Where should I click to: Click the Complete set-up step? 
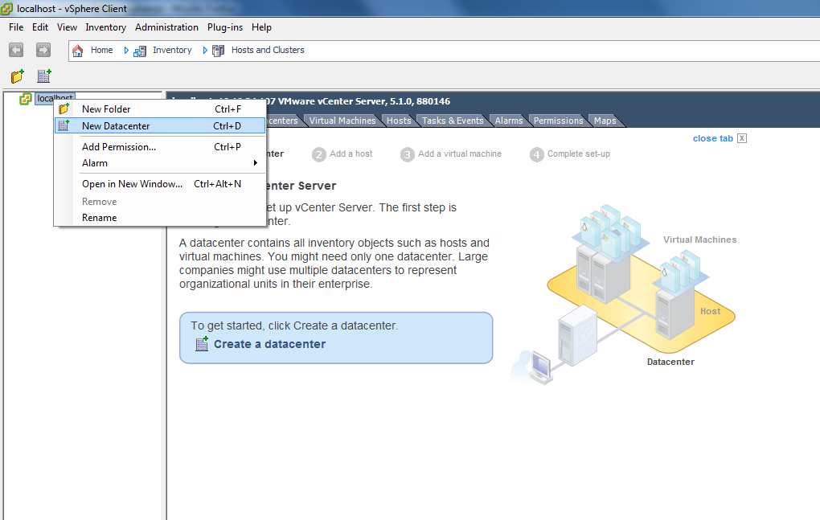click(x=579, y=154)
